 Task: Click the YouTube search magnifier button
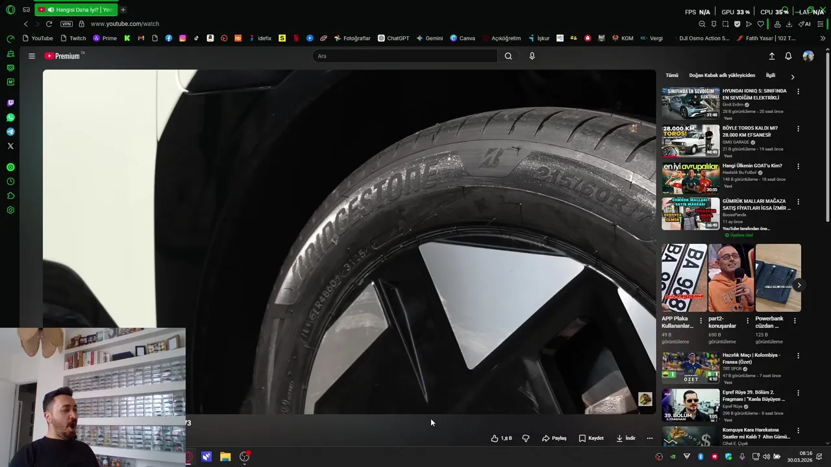(x=508, y=56)
